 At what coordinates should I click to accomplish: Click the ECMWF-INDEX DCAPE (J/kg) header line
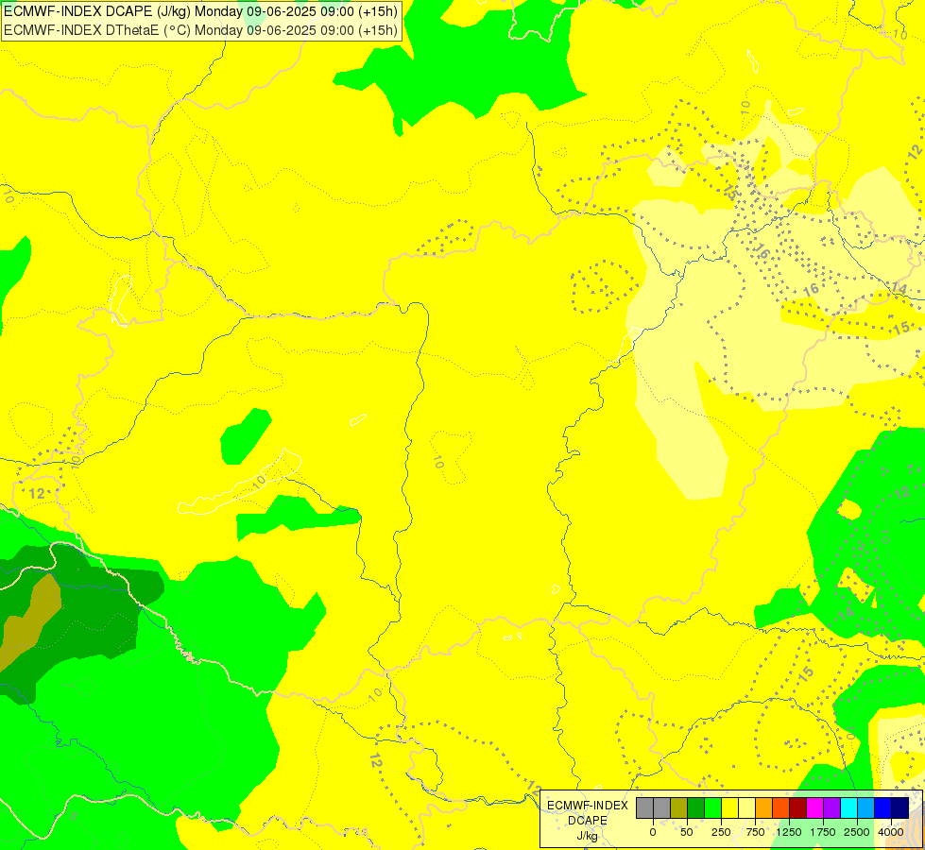click(x=200, y=10)
